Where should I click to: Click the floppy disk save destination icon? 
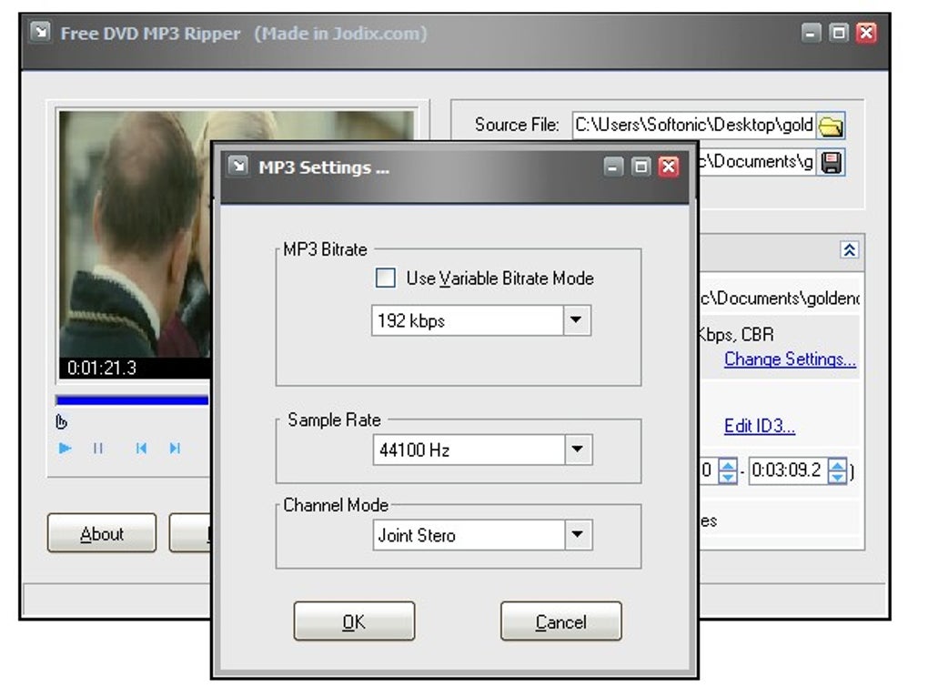click(832, 162)
